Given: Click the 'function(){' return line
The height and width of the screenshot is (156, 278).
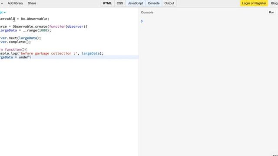Looking at the screenshot, I should coord(16,49).
